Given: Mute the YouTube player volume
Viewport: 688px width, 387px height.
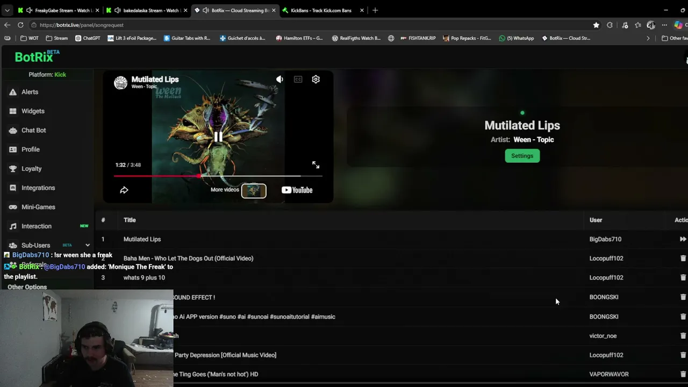Looking at the screenshot, I should tap(279, 80).
